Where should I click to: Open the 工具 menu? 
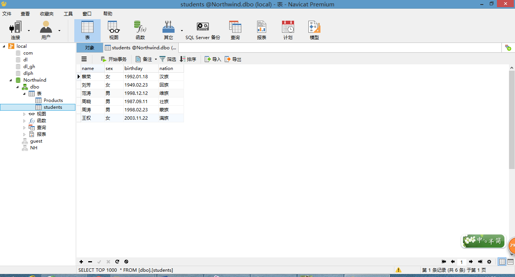coord(68,14)
